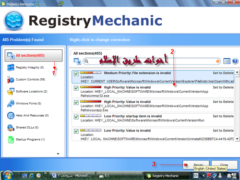Click the title bar question mark help icon
Screen dimensions: 240x180
(x=60, y=4)
